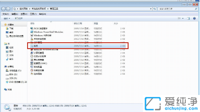Open 软件 (D:) drive
This screenshot has width=200, height=112.
pos(12,74)
